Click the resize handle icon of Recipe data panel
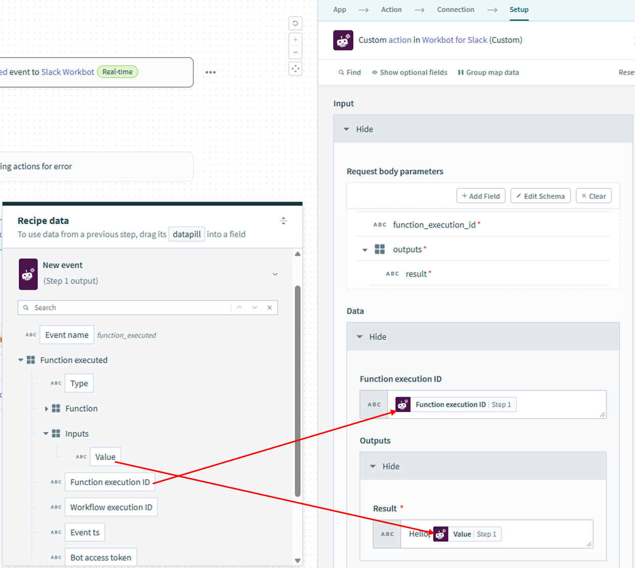Viewport: 635px width, 568px height. click(283, 221)
